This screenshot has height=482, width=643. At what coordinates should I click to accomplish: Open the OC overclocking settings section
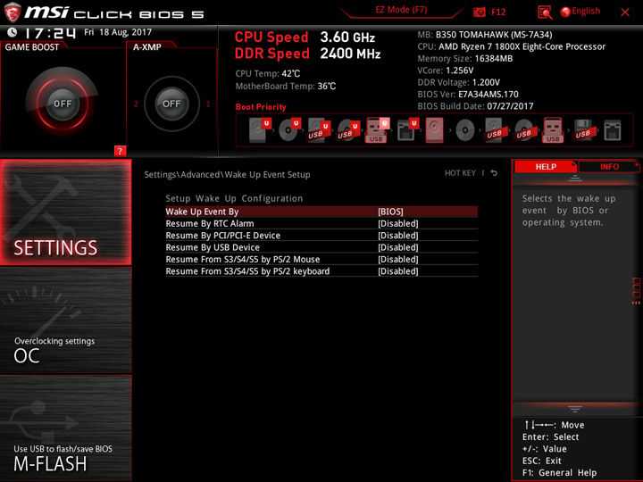65,320
